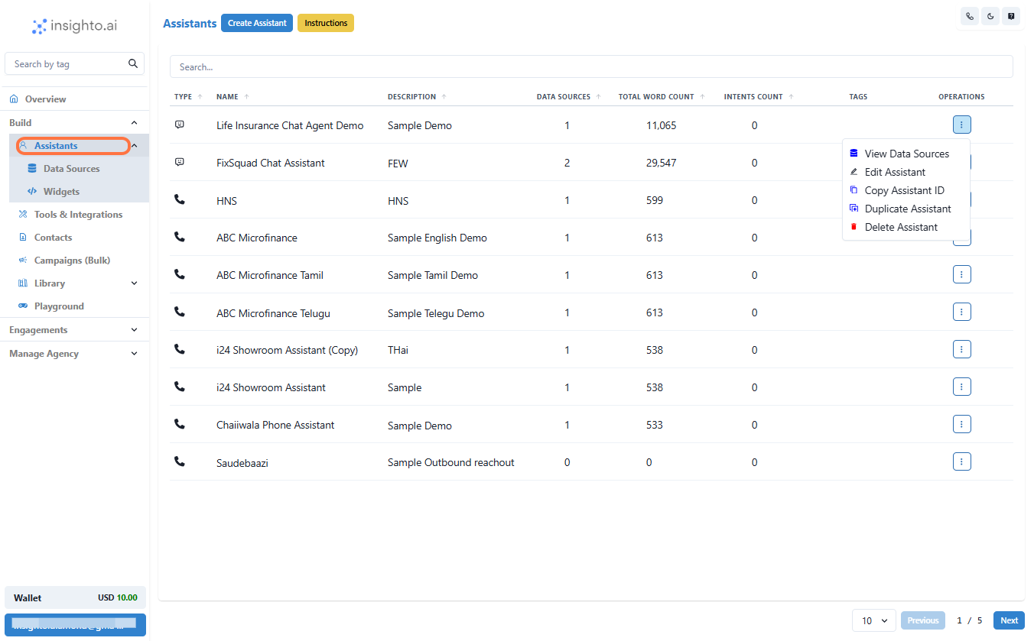Image resolution: width=1034 pixels, height=641 pixels.
Task: Expand the Engagements section
Action: (135, 330)
